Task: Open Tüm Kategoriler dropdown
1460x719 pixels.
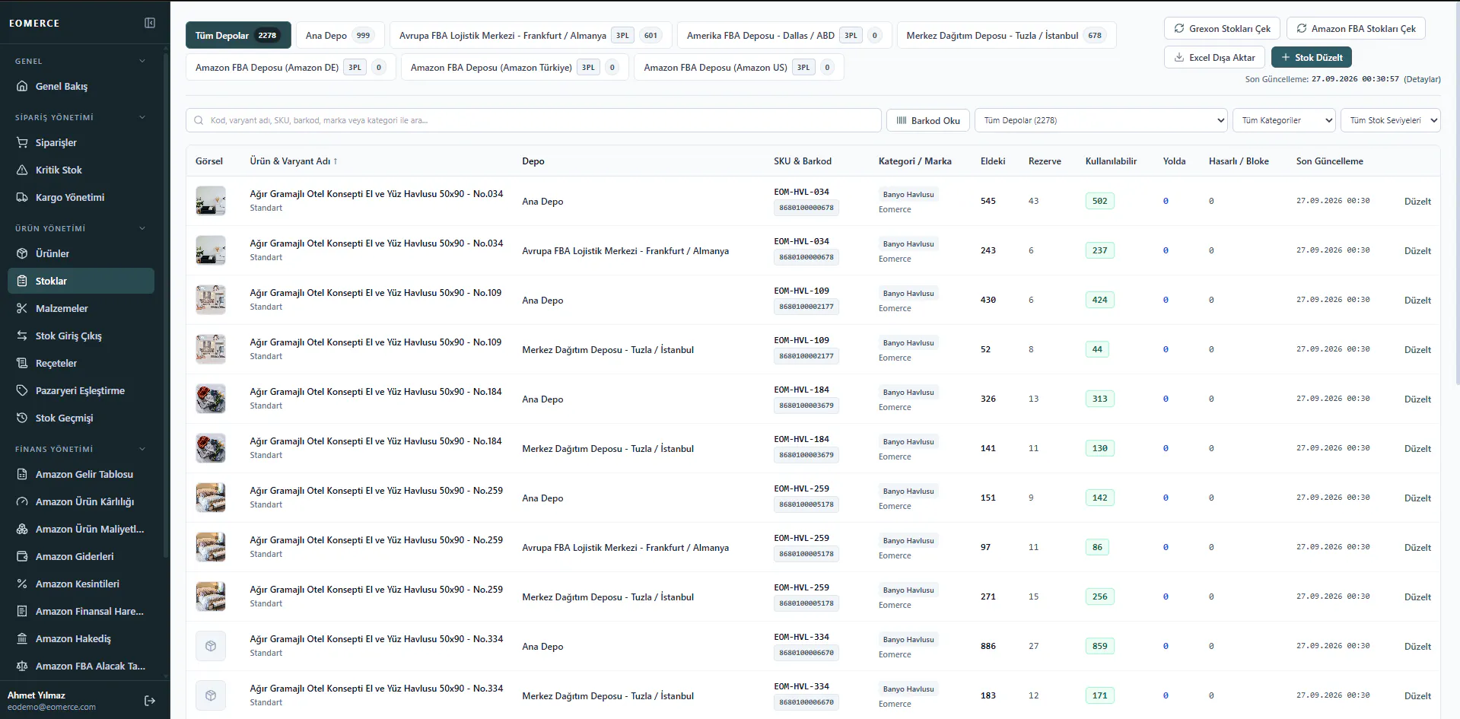Action: (1284, 120)
